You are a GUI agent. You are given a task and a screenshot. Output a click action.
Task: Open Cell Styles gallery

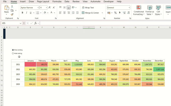158,10
